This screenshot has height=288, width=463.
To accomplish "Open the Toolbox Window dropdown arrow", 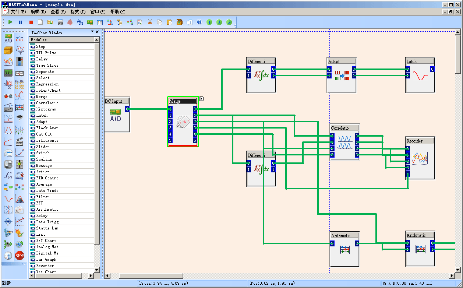I will click(92, 32).
